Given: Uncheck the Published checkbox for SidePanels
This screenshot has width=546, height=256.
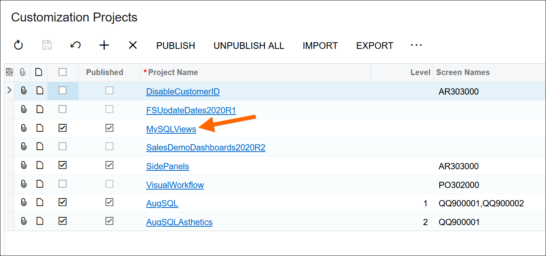Looking at the screenshot, I should click(x=109, y=165).
